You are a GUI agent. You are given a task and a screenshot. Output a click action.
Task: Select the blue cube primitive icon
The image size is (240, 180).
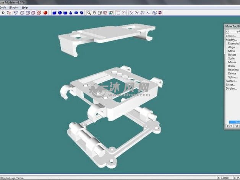coord(55,13)
